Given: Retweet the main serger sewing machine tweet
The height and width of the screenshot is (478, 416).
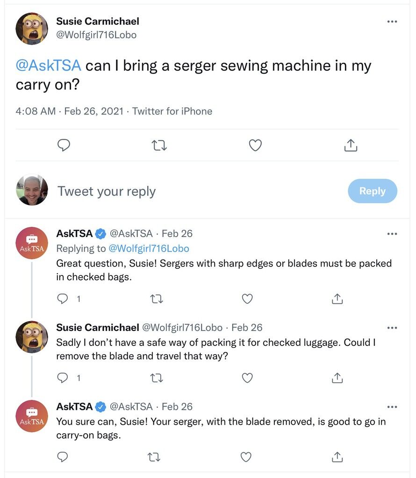Looking at the screenshot, I should pos(159,146).
